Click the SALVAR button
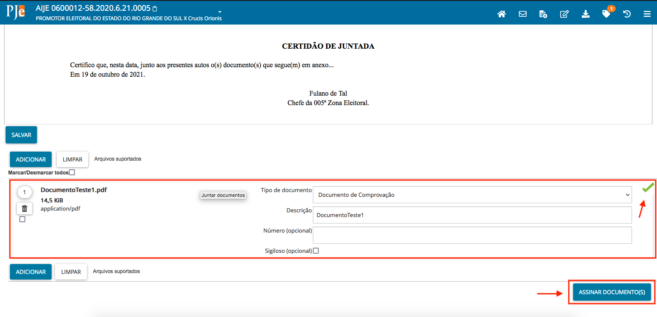Viewport: 657px width, 317px height. (22, 135)
